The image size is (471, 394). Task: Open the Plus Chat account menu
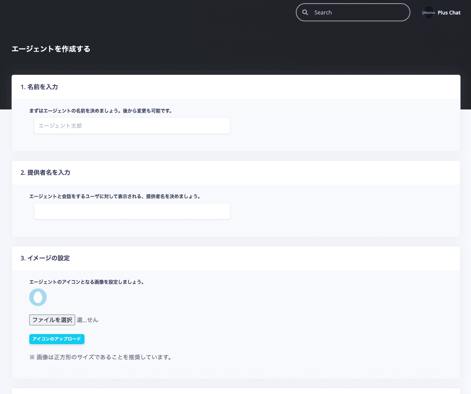(x=449, y=13)
